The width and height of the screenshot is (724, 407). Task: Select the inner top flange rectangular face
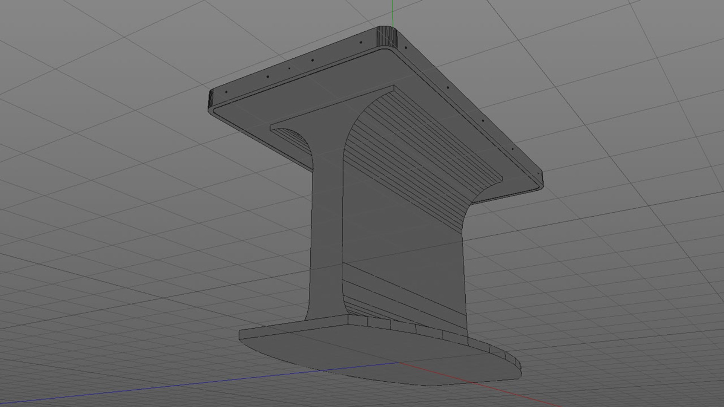click(x=332, y=109)
